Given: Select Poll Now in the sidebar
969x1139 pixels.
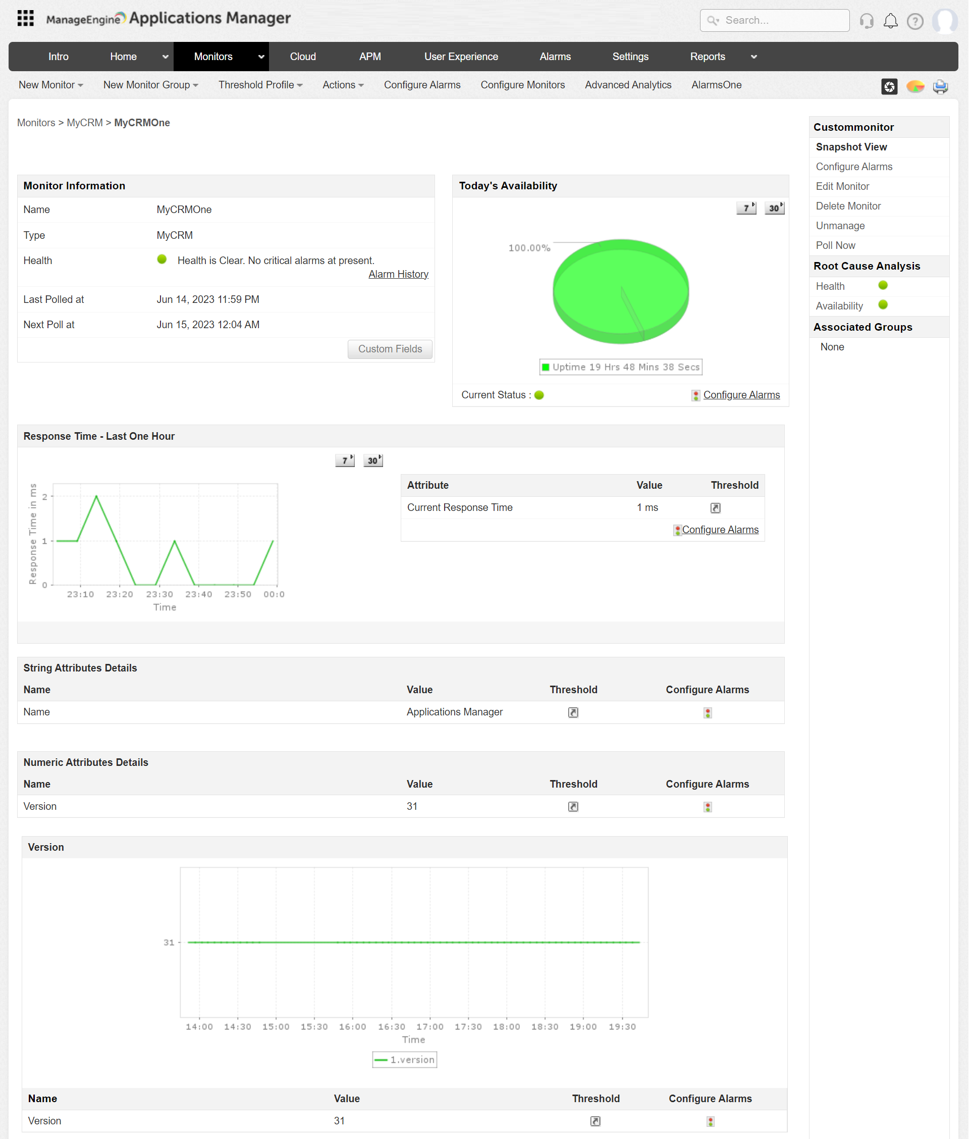Looking at the screenshot, I should [x=835, y=245].
